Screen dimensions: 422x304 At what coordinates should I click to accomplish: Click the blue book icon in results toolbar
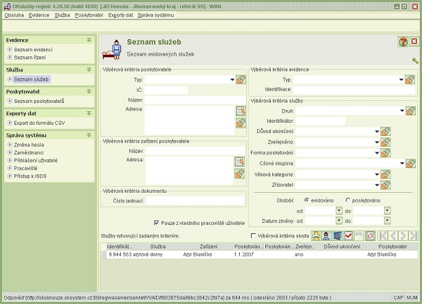click(x=337, y=235)
